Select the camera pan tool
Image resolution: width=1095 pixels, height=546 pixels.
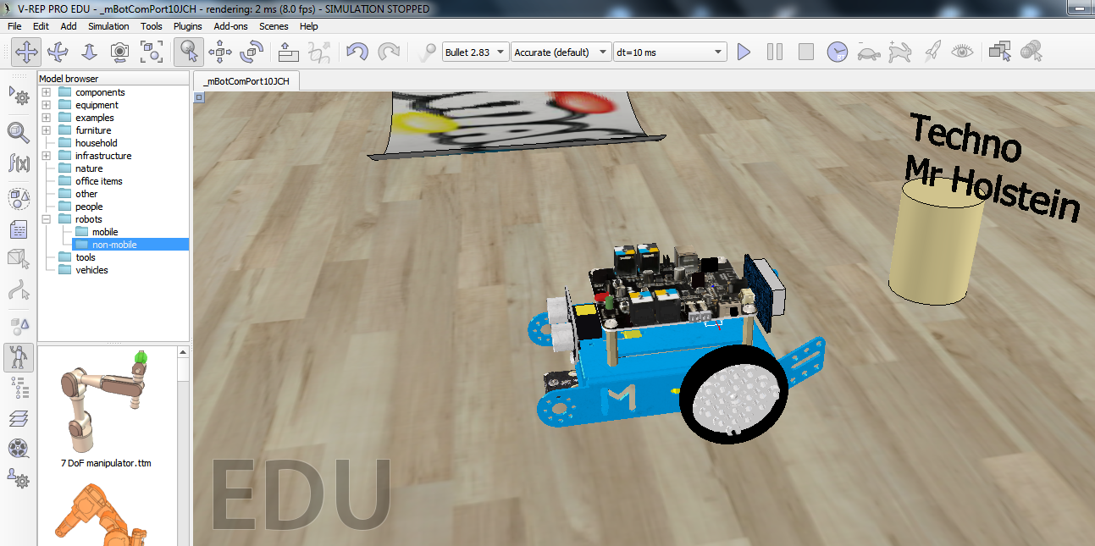(26, 52)
